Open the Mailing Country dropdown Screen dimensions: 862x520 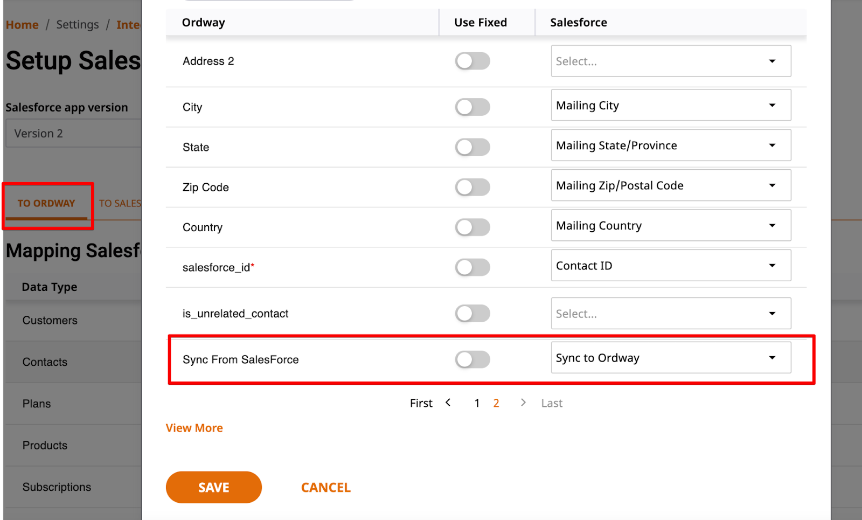(x=671, y=225)
